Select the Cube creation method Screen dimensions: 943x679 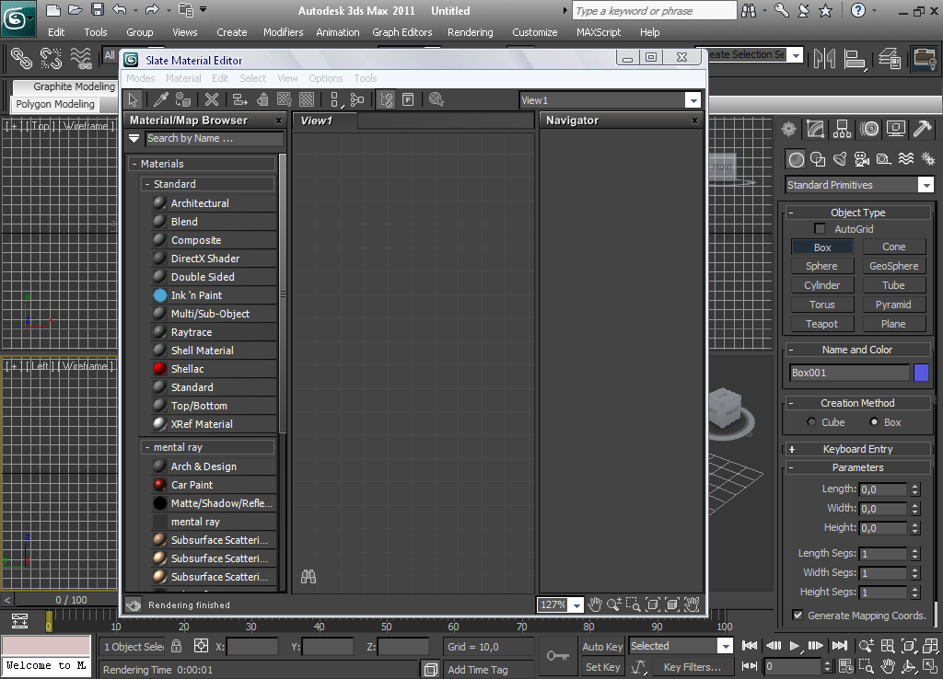click(811, 421)
